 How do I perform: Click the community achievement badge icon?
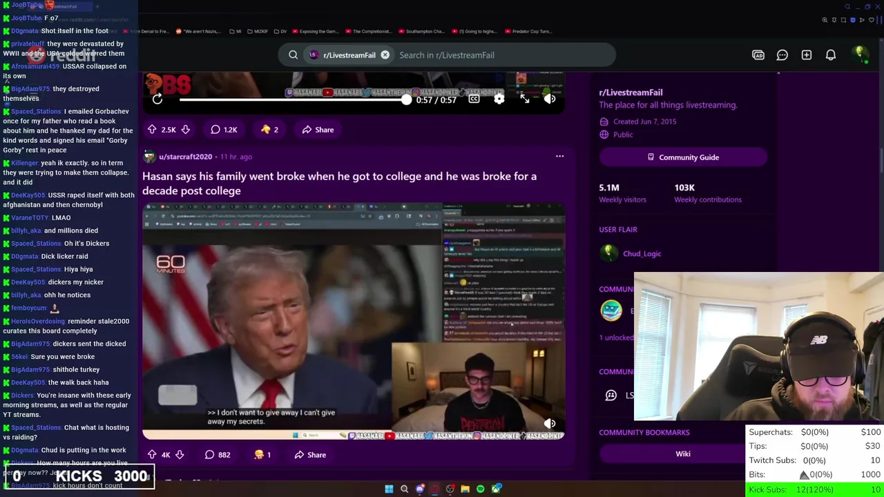611,311
